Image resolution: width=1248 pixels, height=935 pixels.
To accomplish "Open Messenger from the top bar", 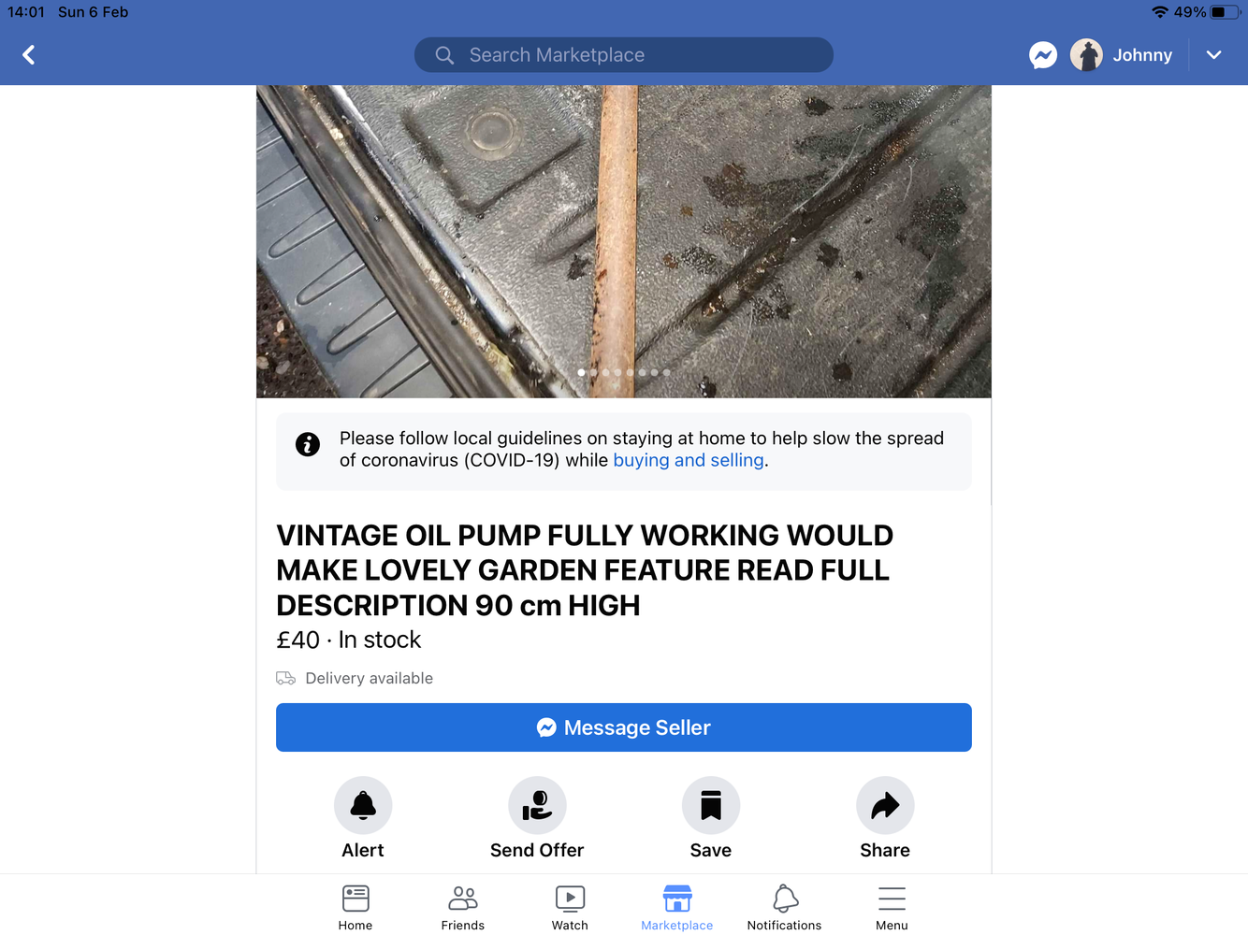I will click(1043, 55).
